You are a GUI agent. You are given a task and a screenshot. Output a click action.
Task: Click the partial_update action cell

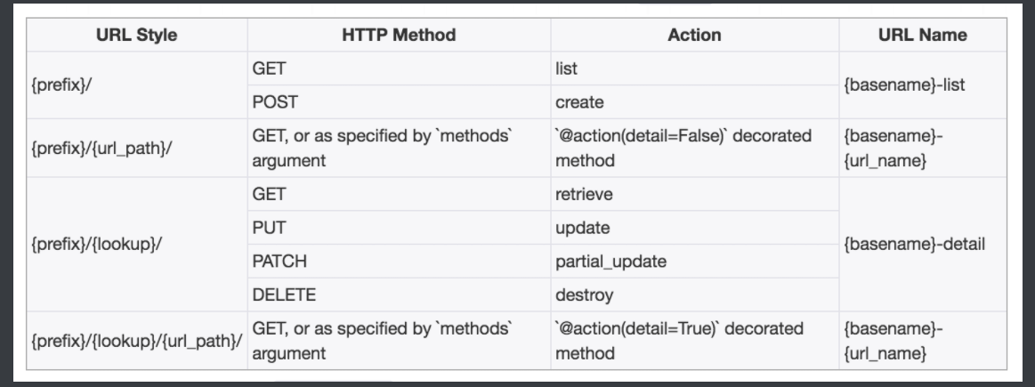pyautogui.click(x=610, y=262)
